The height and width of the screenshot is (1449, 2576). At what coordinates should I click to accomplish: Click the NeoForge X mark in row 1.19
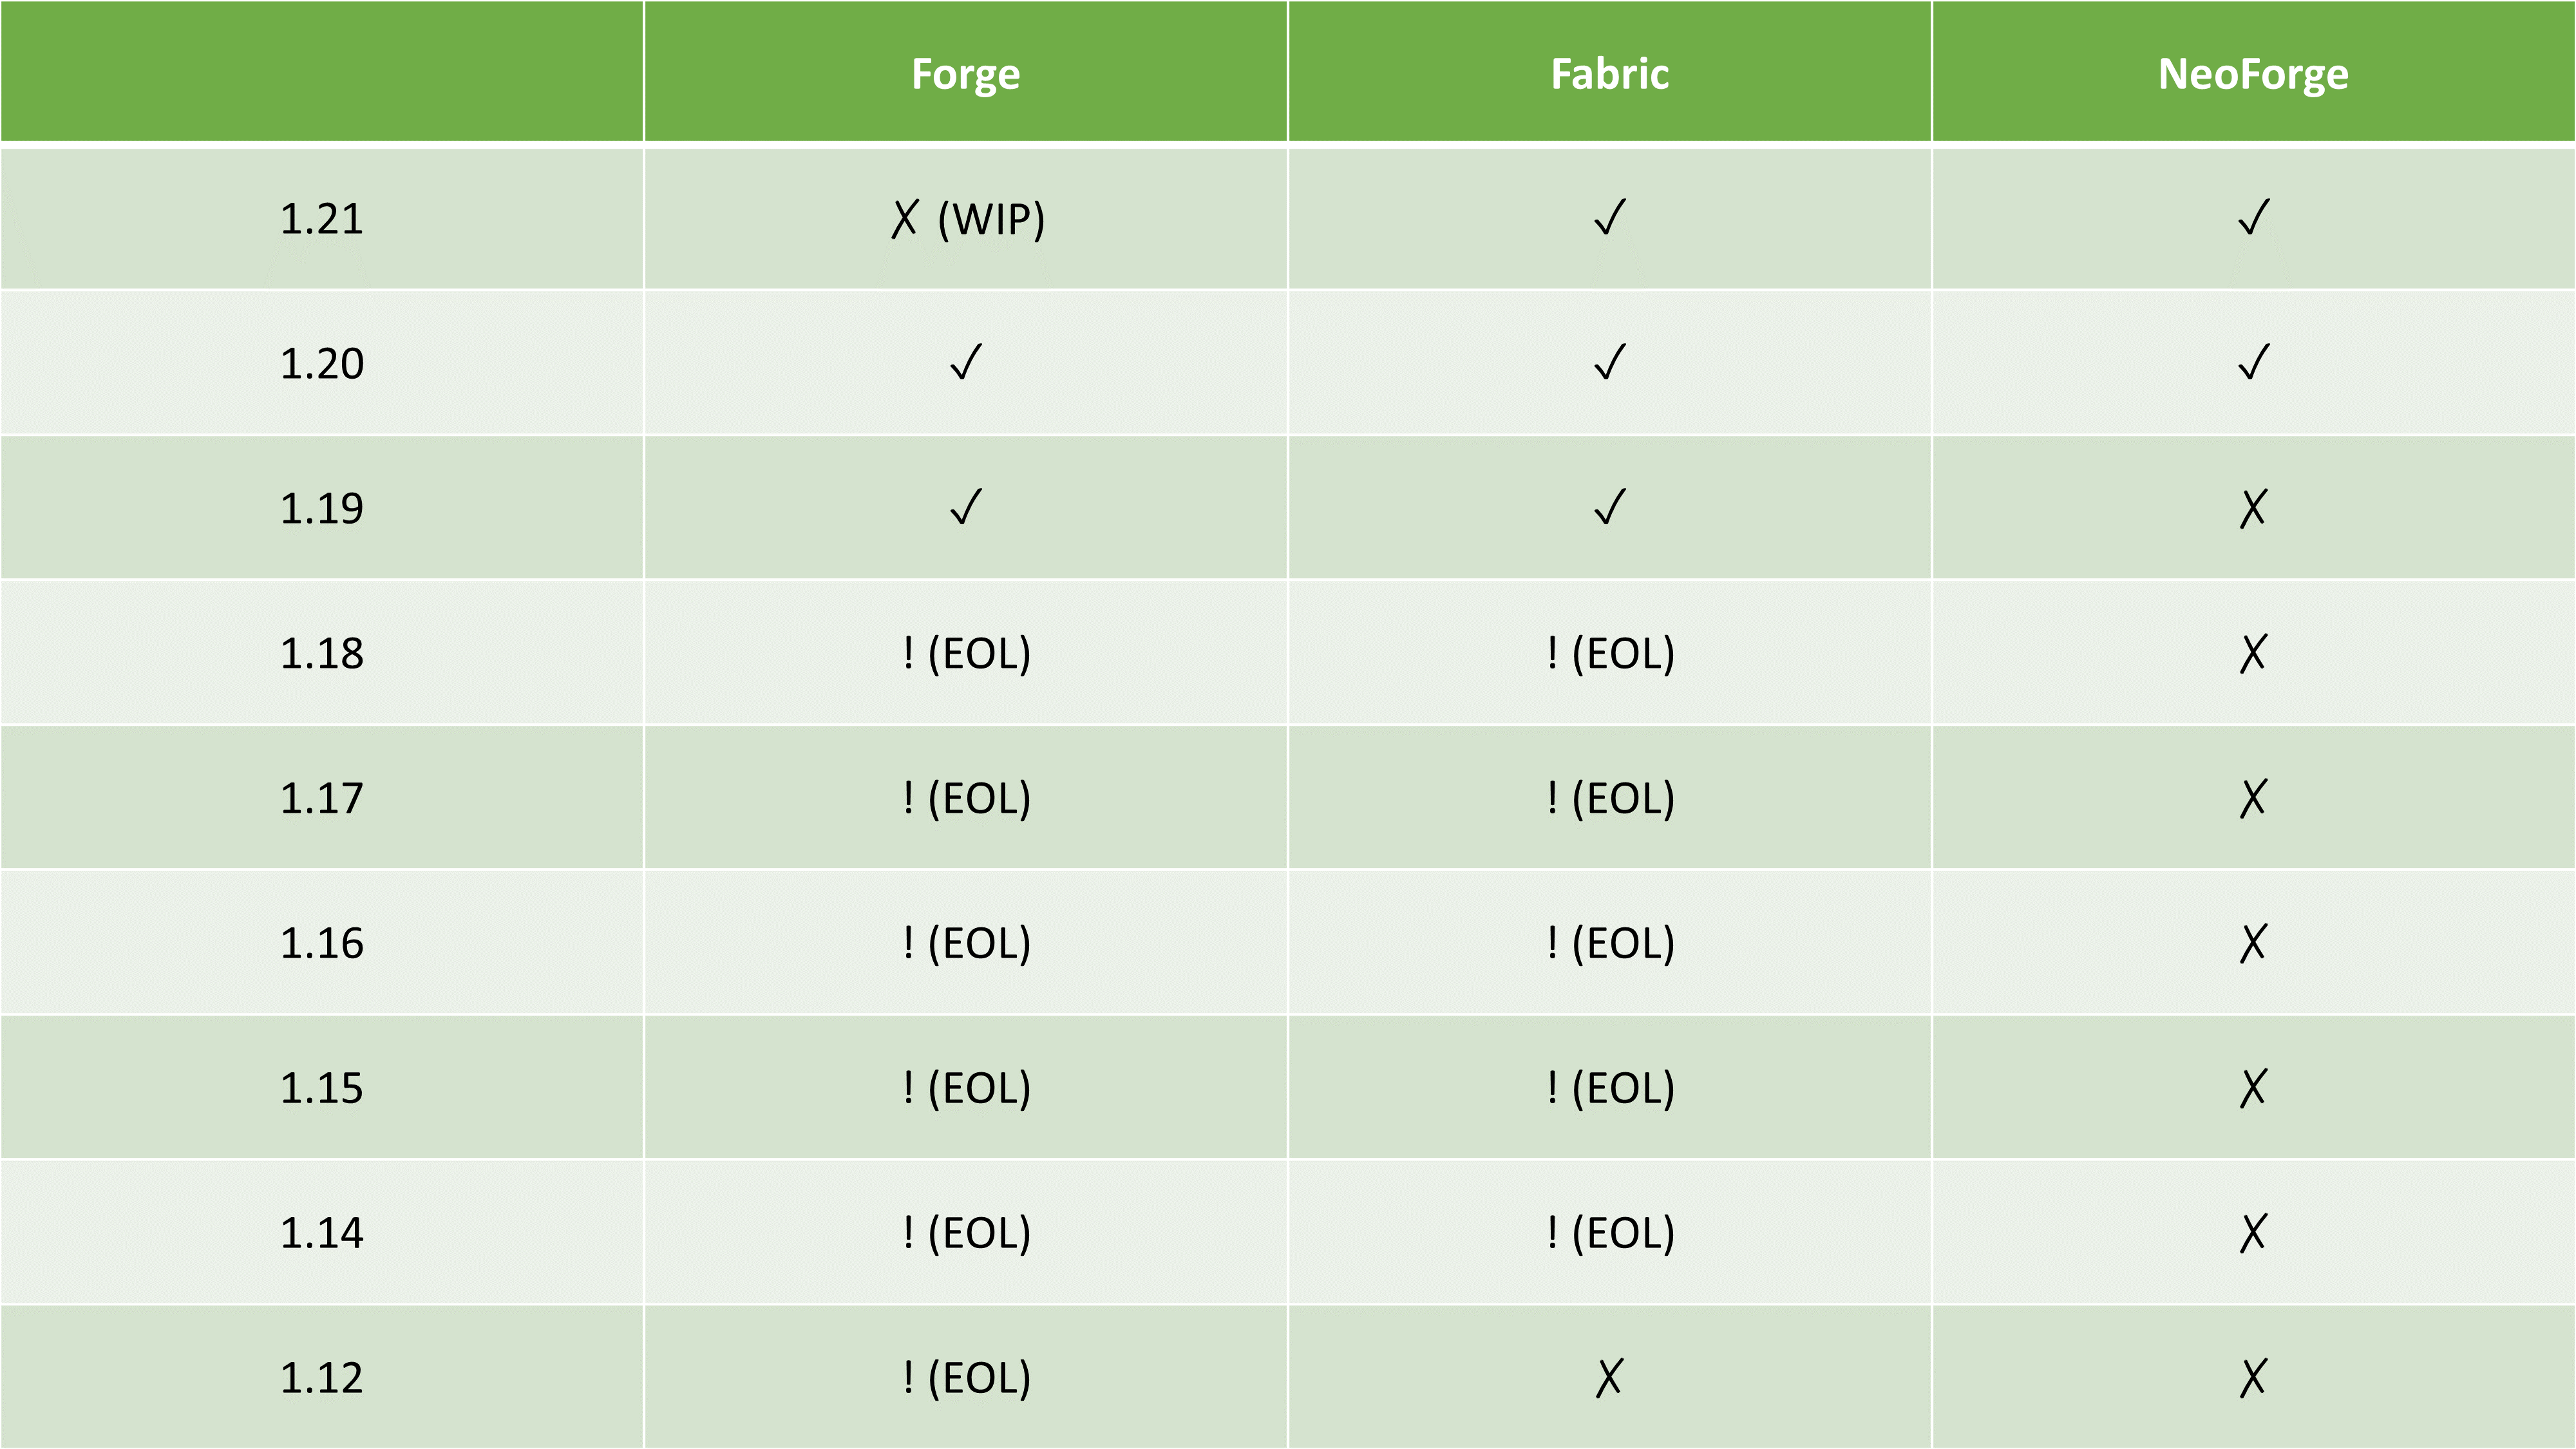[x=2253, y=508]
